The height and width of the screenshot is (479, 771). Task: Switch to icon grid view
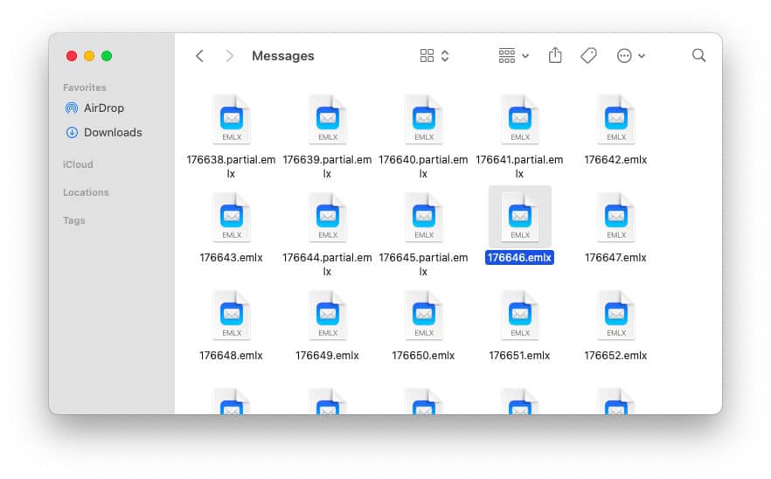427,56
